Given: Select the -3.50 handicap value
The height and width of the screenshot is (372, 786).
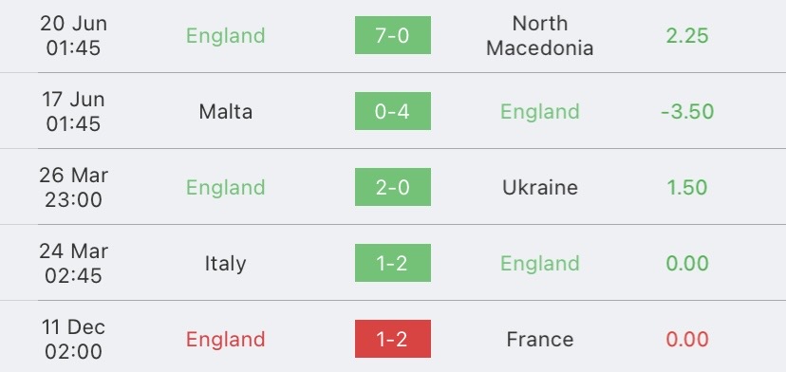Looking at the screenshot, I should point(687,111).
